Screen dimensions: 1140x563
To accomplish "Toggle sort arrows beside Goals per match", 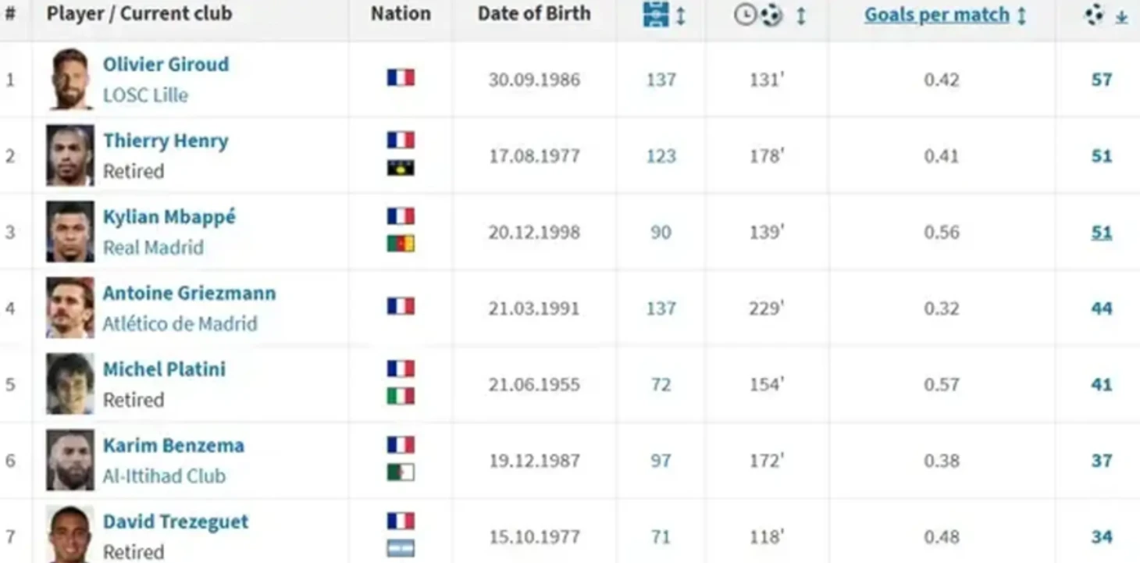I will tap(1021, 15).
